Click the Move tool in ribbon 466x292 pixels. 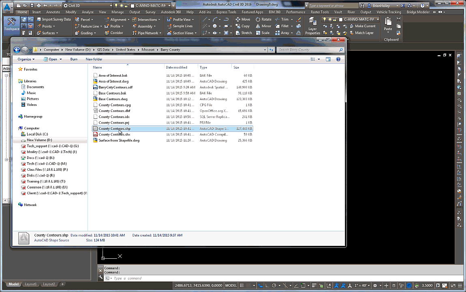coord(243,19)
